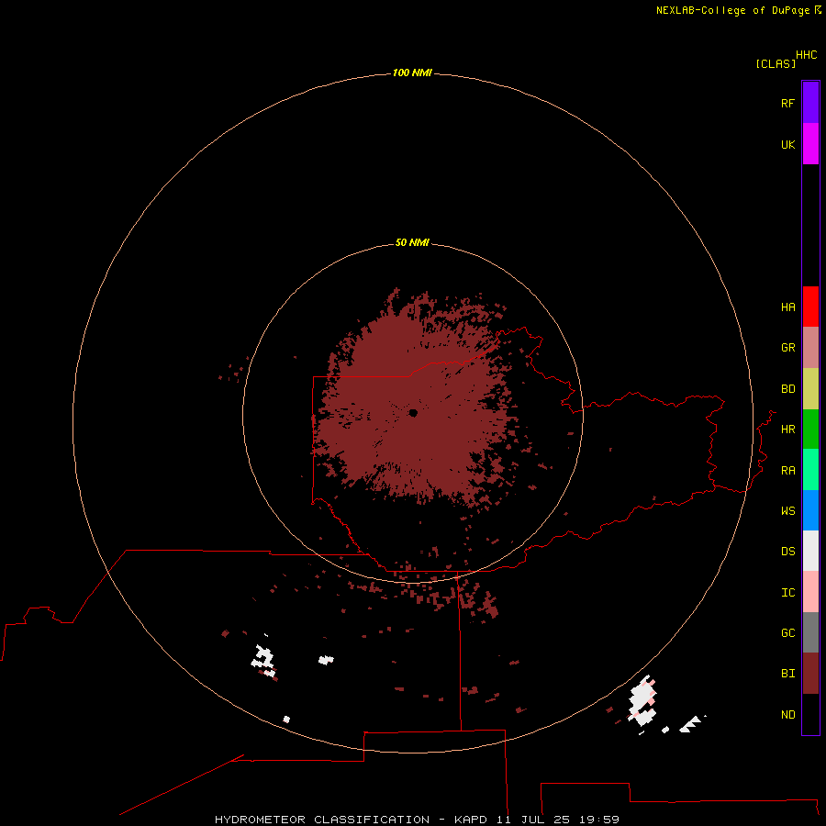Viewport: 826px width, 826px height.
Task: Click the KAPD radar site identifier
Action: tap(471, 820)
